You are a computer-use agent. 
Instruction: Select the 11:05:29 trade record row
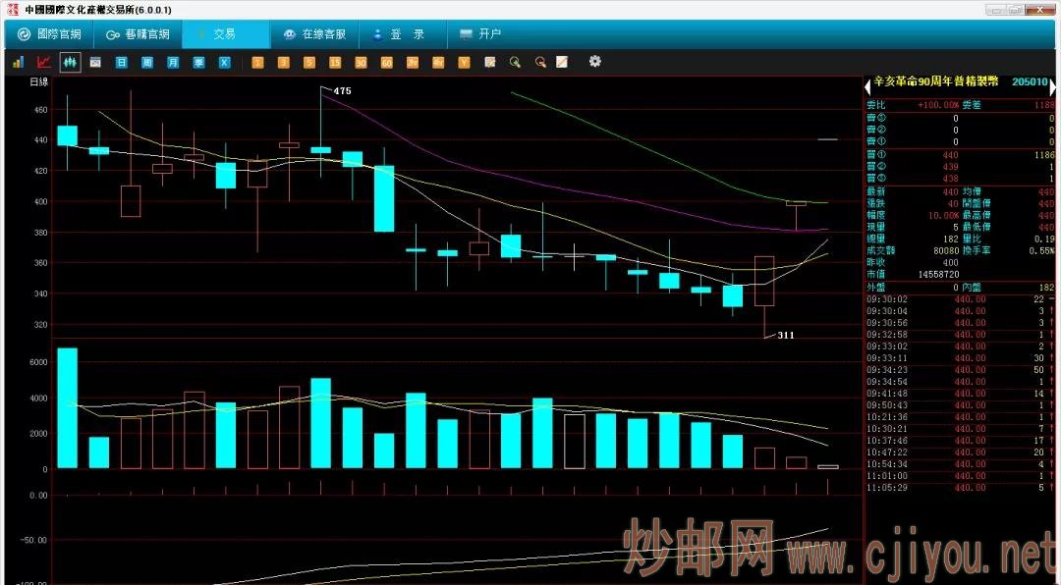point(960,487)
